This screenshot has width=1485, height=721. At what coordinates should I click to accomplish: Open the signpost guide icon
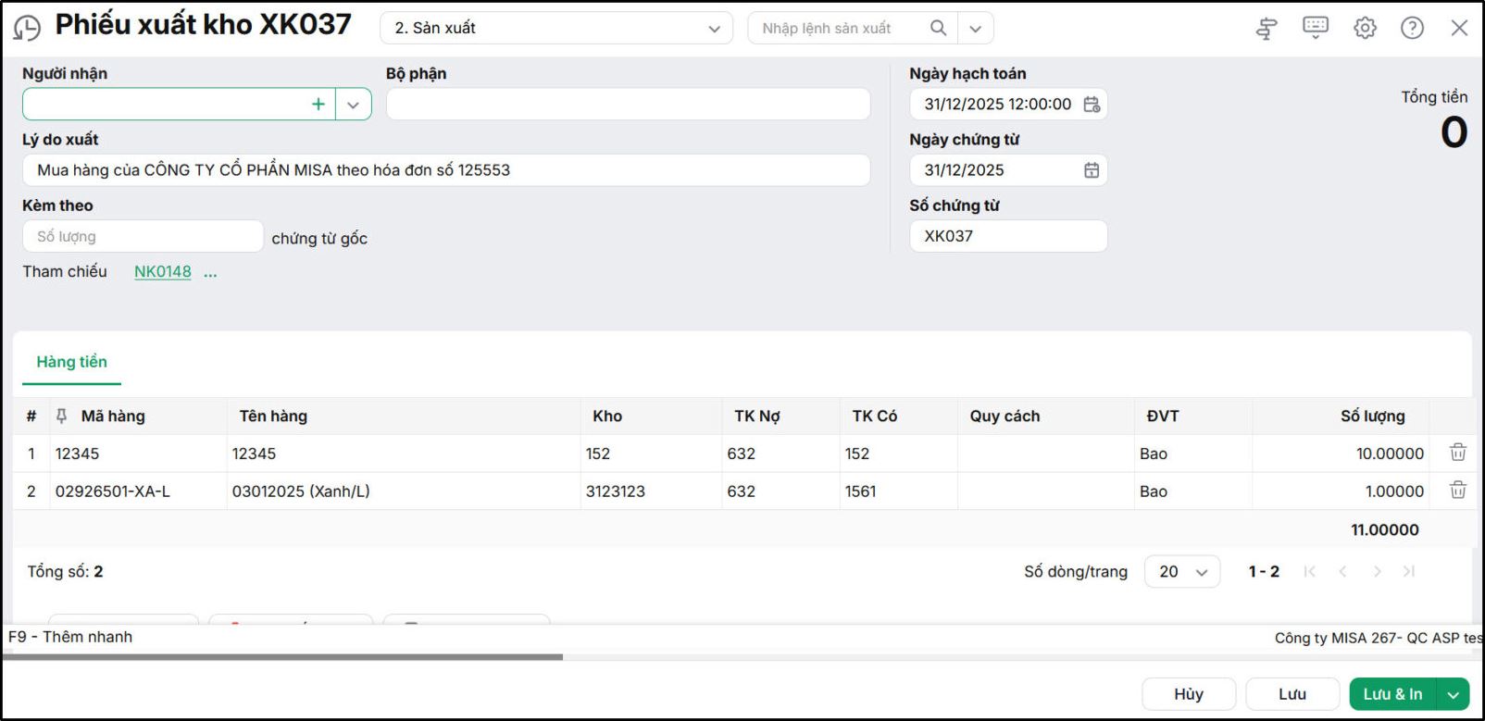coord(1267,28)
